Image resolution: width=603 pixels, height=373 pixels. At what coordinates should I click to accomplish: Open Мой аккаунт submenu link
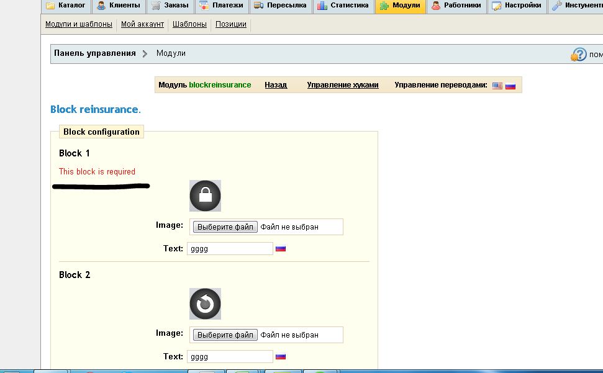(x=142, y=24)
